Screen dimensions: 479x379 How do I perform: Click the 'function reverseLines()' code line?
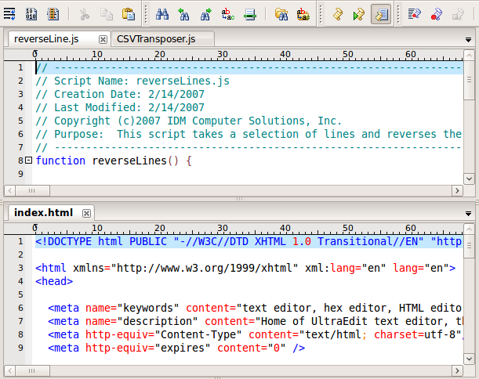(114, 161)
